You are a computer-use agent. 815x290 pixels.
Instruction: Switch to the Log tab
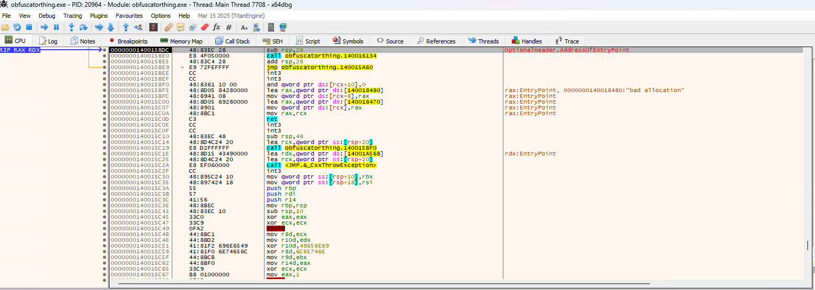[48, 41]
